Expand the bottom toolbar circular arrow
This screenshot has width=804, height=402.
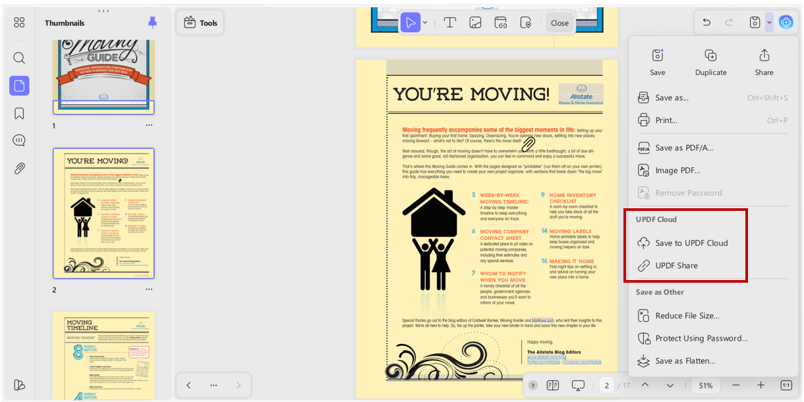coord(532,385)
